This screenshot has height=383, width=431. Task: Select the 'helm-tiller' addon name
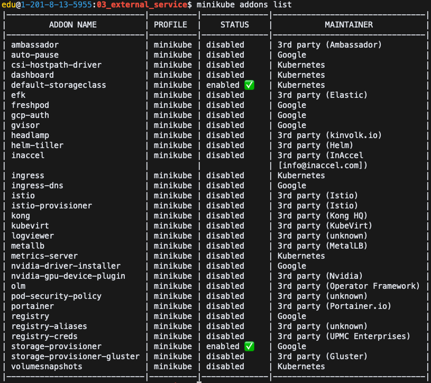point(38,145)
